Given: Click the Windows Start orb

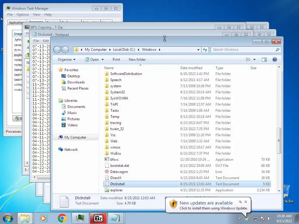Looking at the screenshot, I should pyautogui.click(x=8, y=218).
